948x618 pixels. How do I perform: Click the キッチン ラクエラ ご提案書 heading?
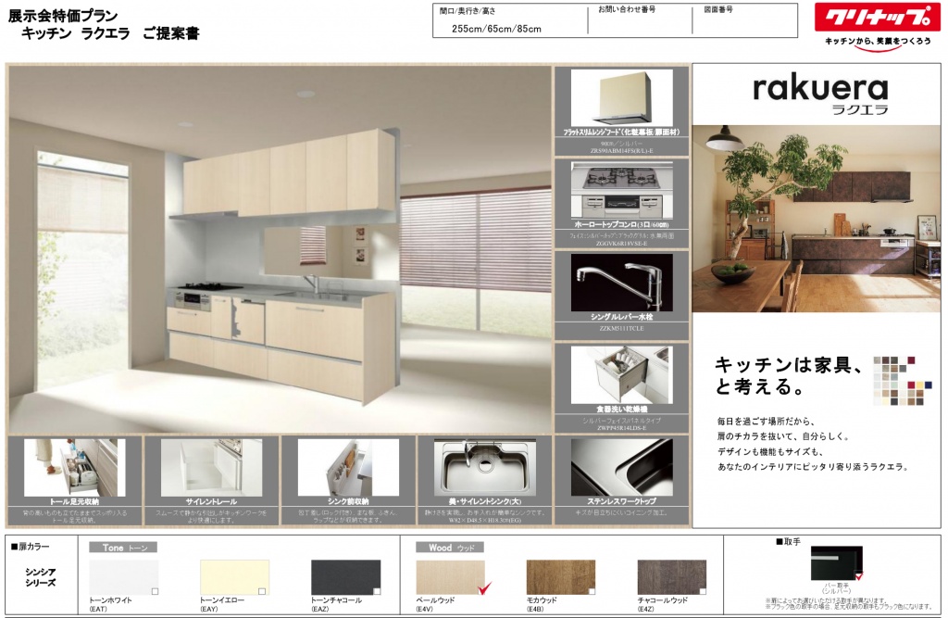(110, 33)
